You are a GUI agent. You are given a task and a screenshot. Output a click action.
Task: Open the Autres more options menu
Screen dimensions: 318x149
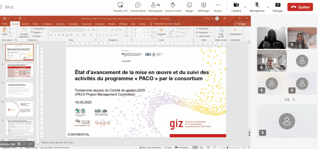point(218,7)
